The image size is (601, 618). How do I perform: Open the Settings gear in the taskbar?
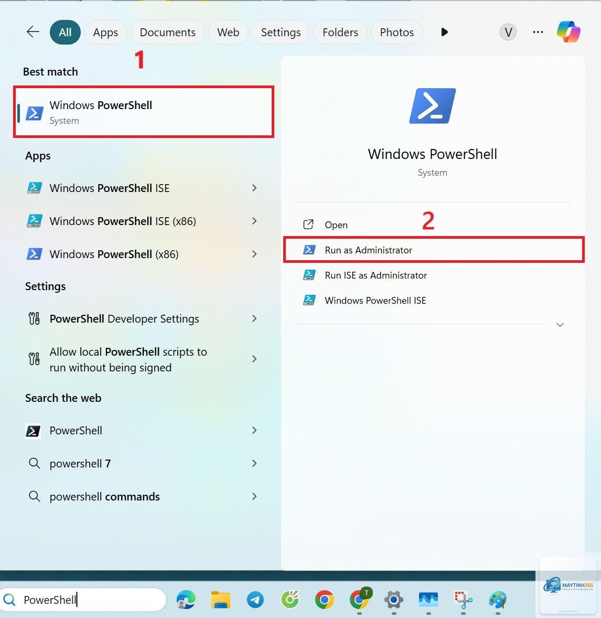[x=394, y=600]
